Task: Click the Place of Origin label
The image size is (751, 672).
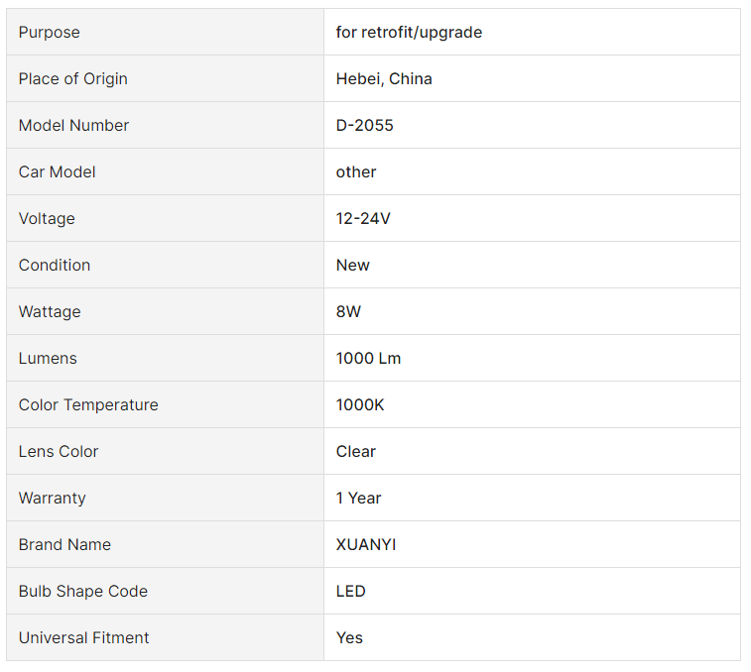Action: 73,78
